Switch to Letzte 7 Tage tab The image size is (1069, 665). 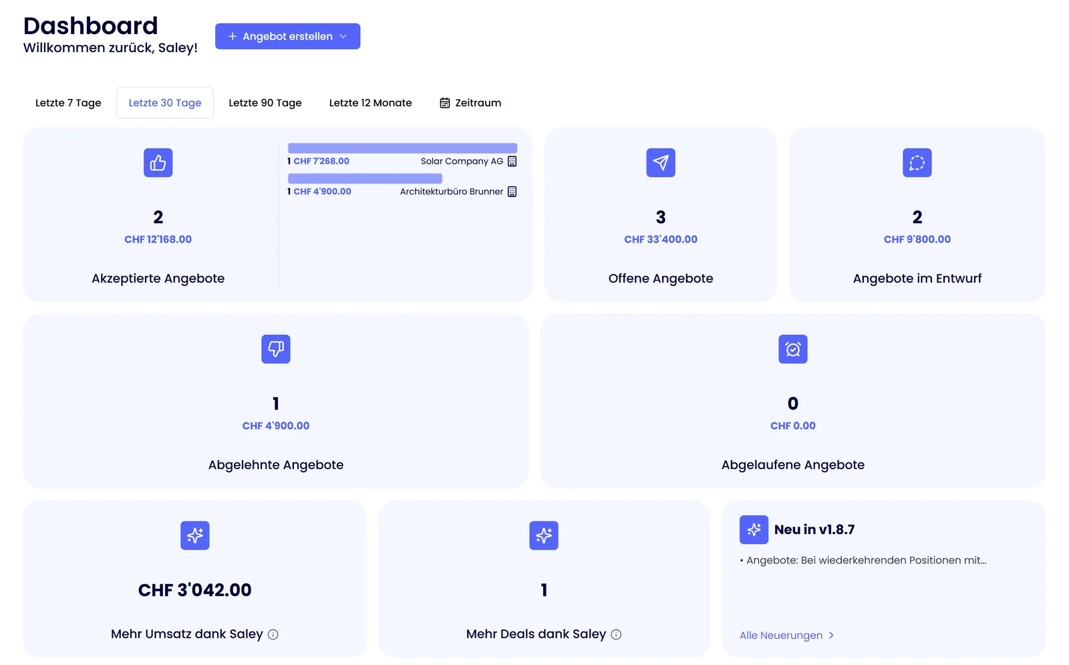click(68, 103)
